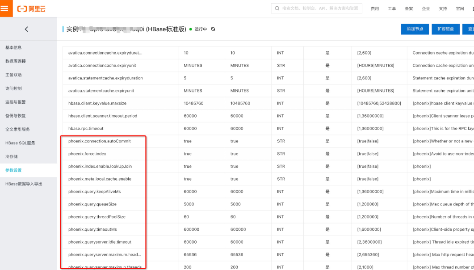Click the [phoenix] Max http request description

pyautogui.click(x=443, y=255)
